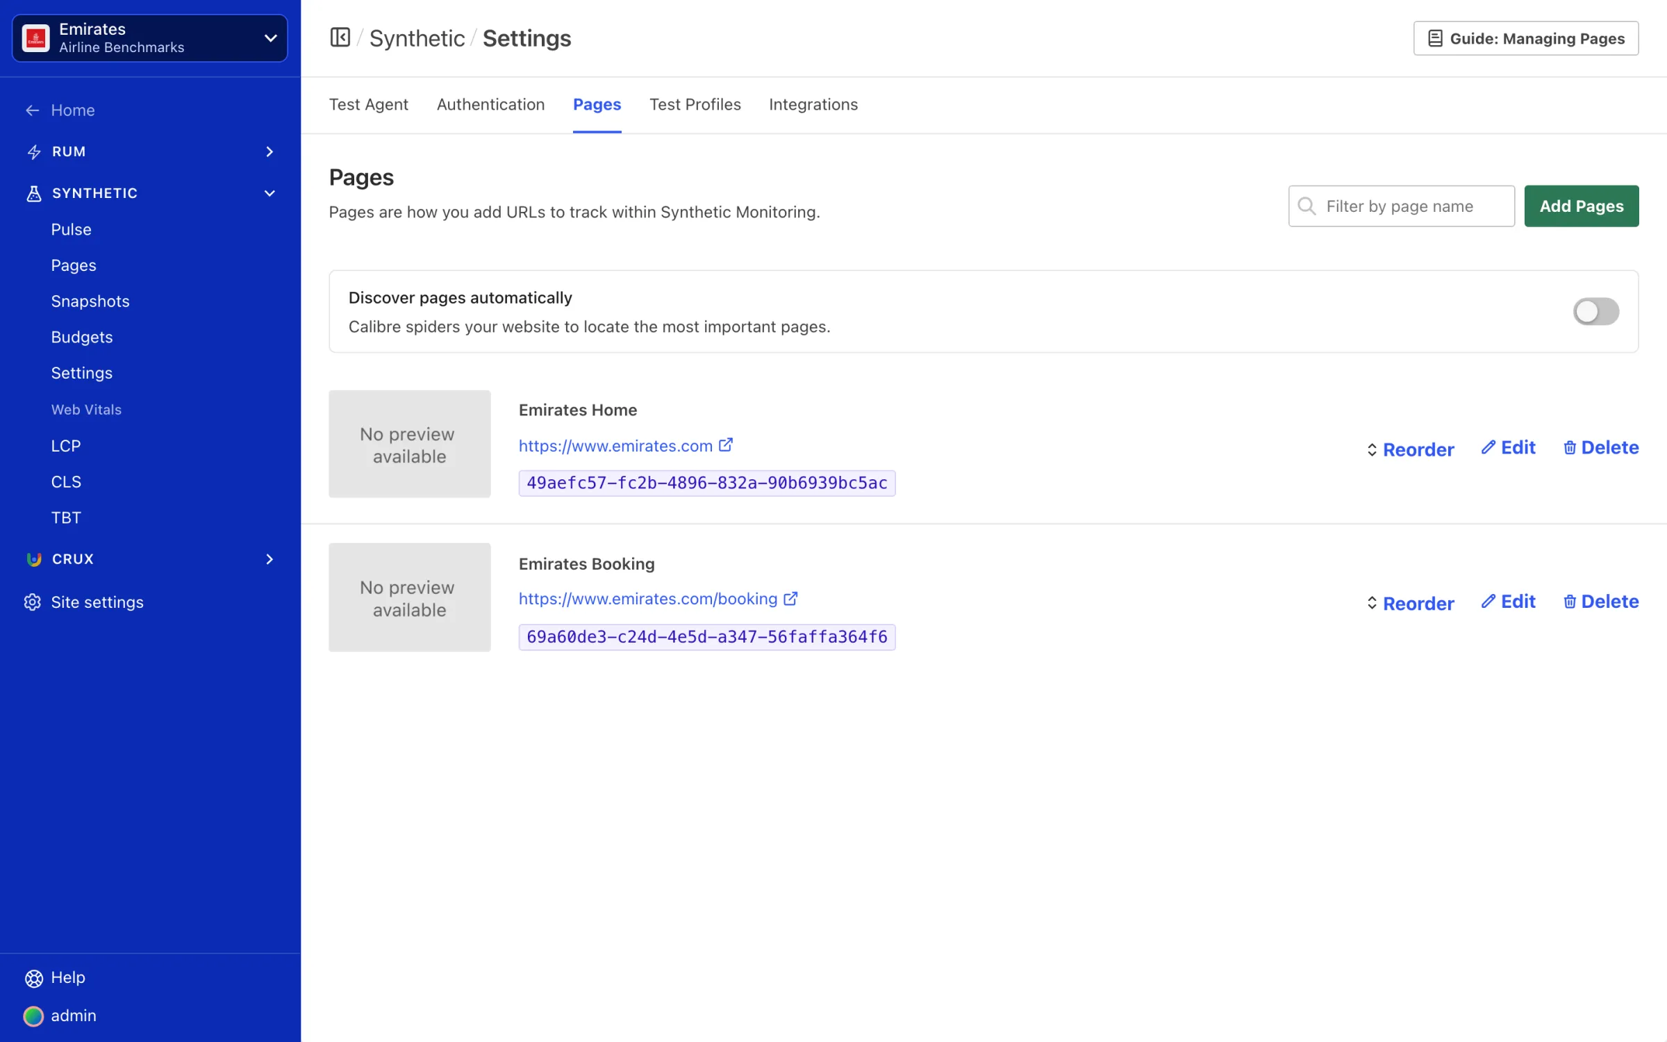The image size is (1667, 1042).
Task: Click Emirates Home preview thumbnail
Action: (x=409, y=444)
